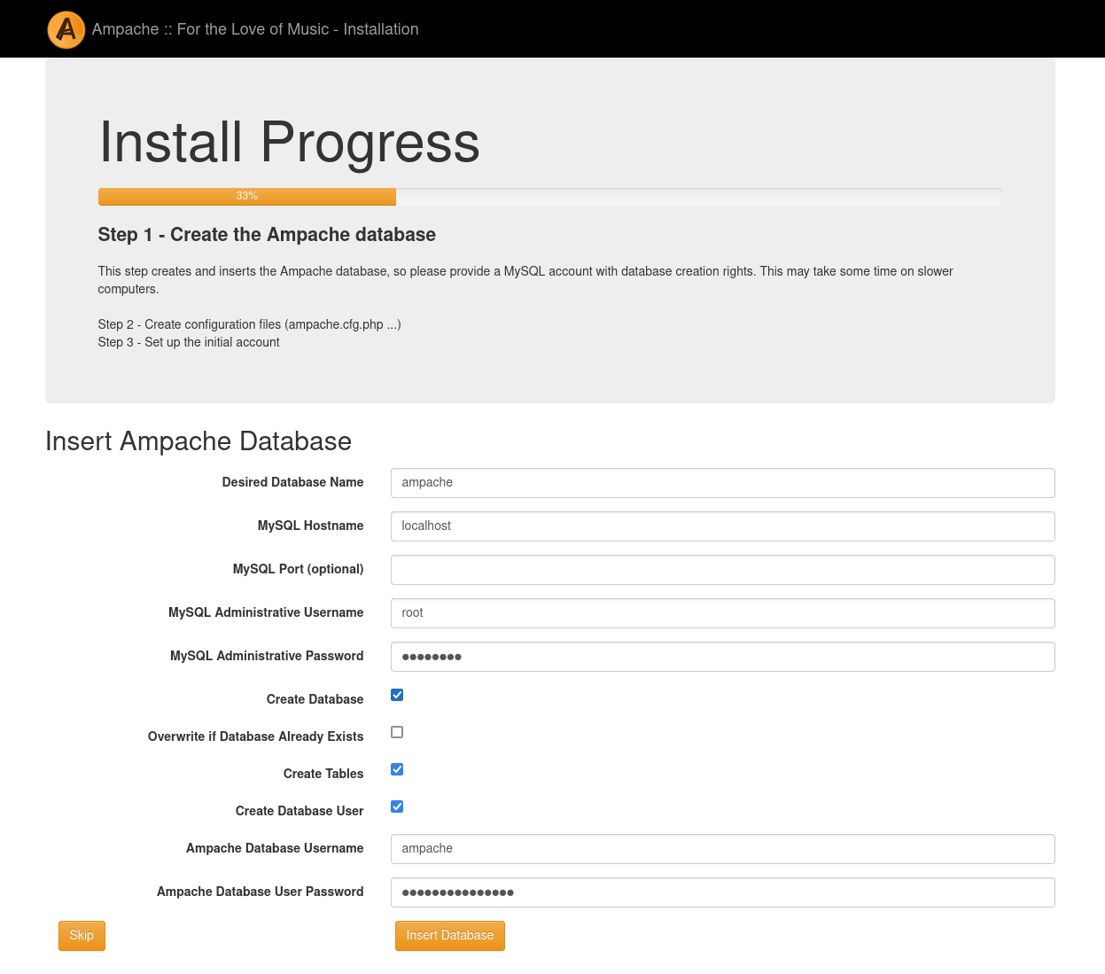Click 'Step 1 - Create the Ampache database' heading
Viewport: 1105px width, 974px height.
267,235
